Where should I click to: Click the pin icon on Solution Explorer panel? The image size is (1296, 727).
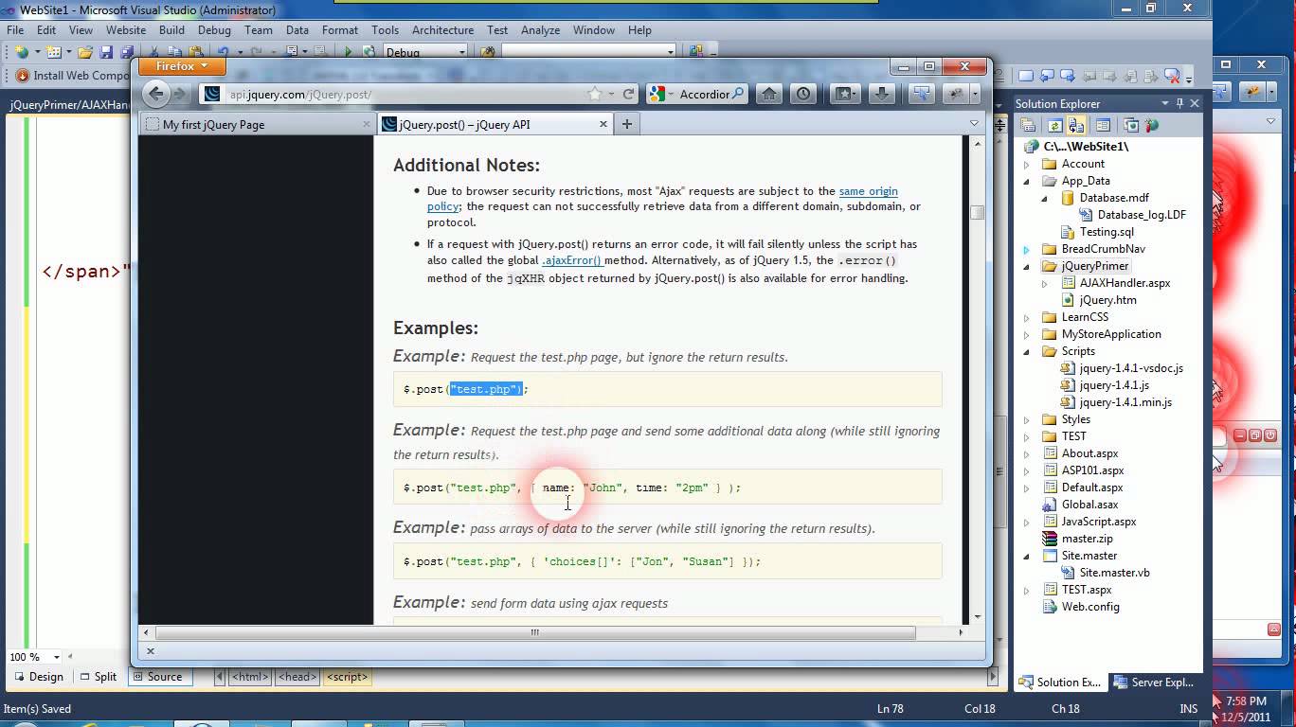[x=1179, y=103]
